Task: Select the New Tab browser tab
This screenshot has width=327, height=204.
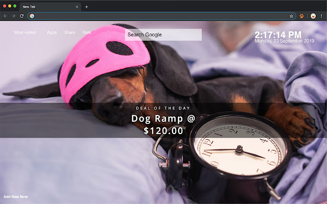Action: pyautogui.click(x=50, y=7)
